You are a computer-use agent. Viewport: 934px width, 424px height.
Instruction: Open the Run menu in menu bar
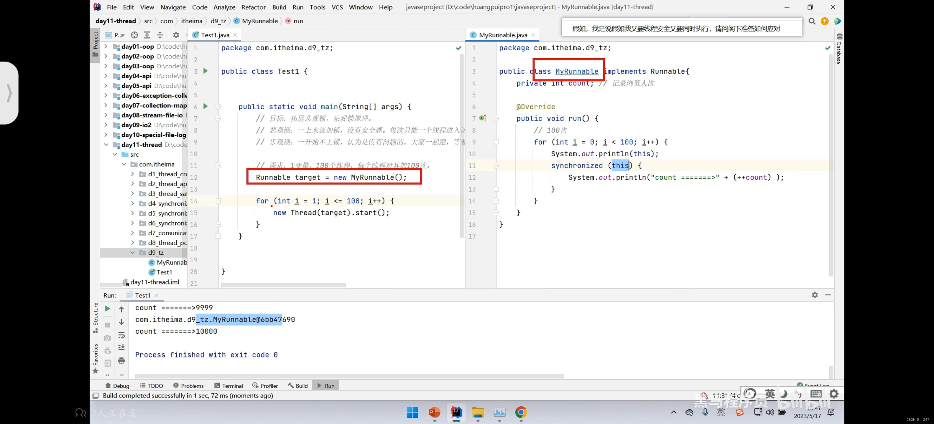(x=297, y=6)
